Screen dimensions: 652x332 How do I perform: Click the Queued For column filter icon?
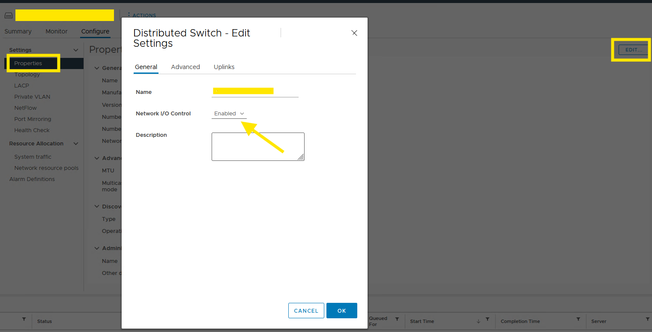pos(397,320)
